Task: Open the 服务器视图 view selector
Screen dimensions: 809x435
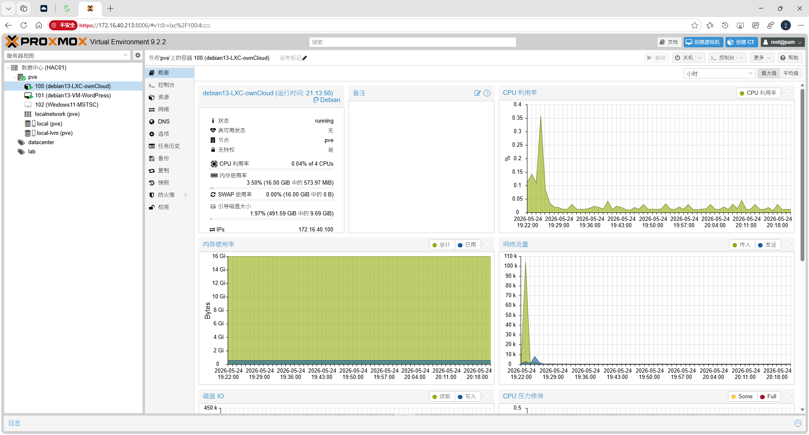Action: pos(67,56)
